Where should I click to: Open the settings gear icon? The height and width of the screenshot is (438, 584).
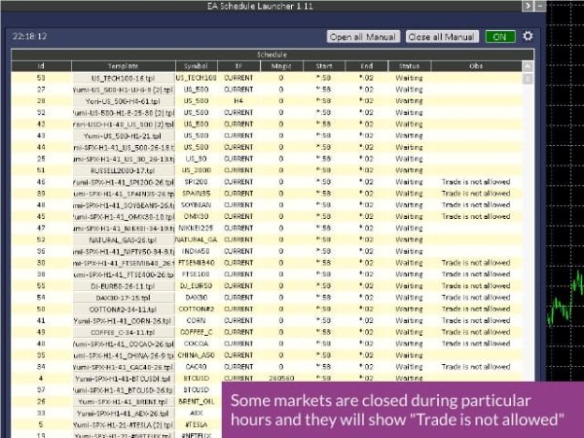(x=529, y=37)
